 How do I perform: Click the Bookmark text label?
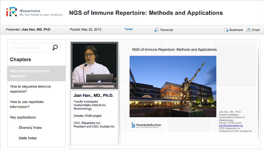[x=236, y=30]
